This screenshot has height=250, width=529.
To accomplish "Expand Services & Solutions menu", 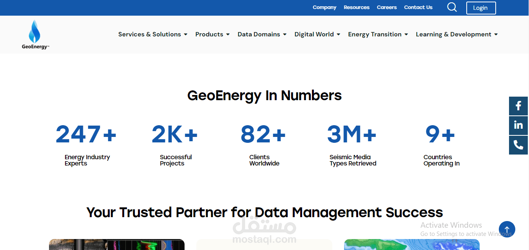I will [x=153, y=34].
